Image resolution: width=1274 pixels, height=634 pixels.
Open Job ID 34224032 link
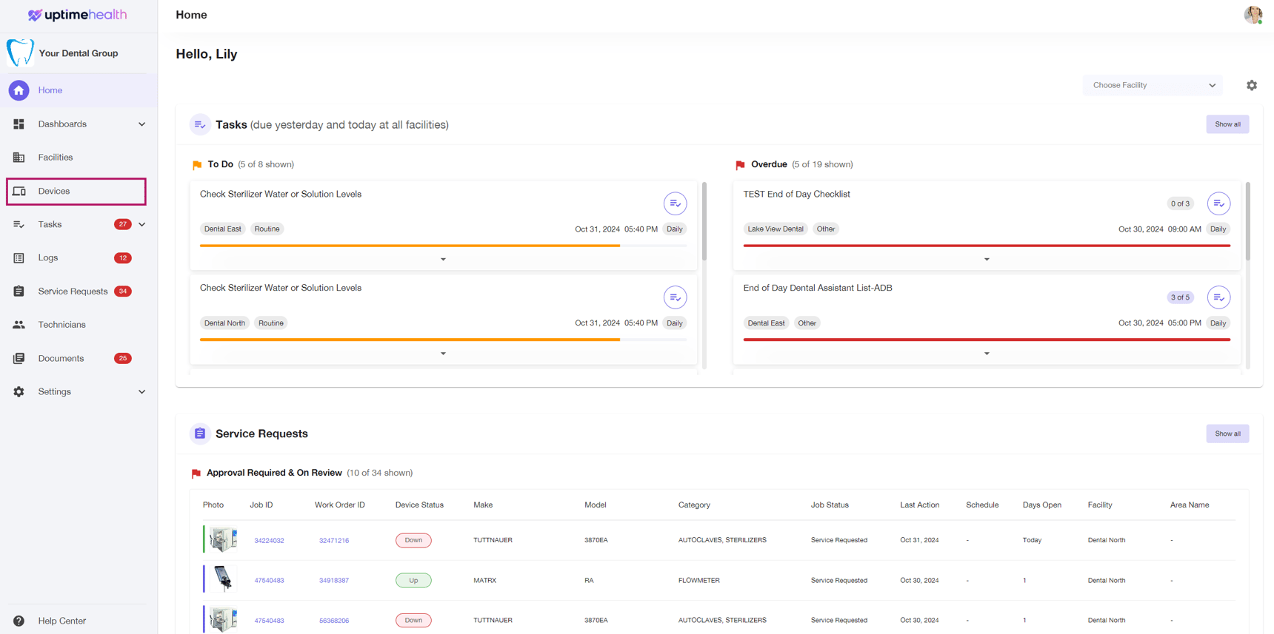[x=269, y=541]
